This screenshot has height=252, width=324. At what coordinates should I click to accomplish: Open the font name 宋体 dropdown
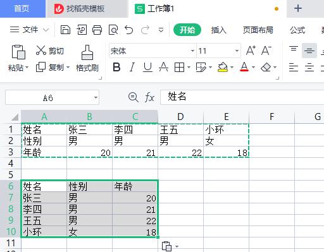tap(192, 51)
